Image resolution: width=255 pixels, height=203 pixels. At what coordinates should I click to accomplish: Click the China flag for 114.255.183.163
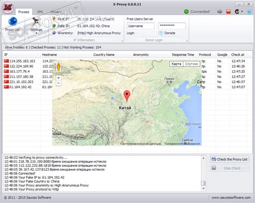point(6,61)
